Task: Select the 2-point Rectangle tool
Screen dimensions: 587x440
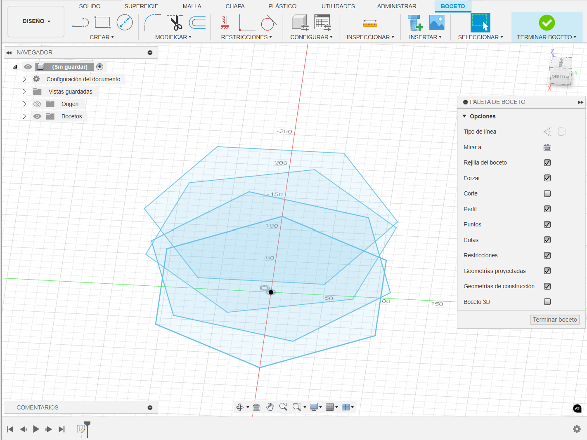Action: point(102,22)
